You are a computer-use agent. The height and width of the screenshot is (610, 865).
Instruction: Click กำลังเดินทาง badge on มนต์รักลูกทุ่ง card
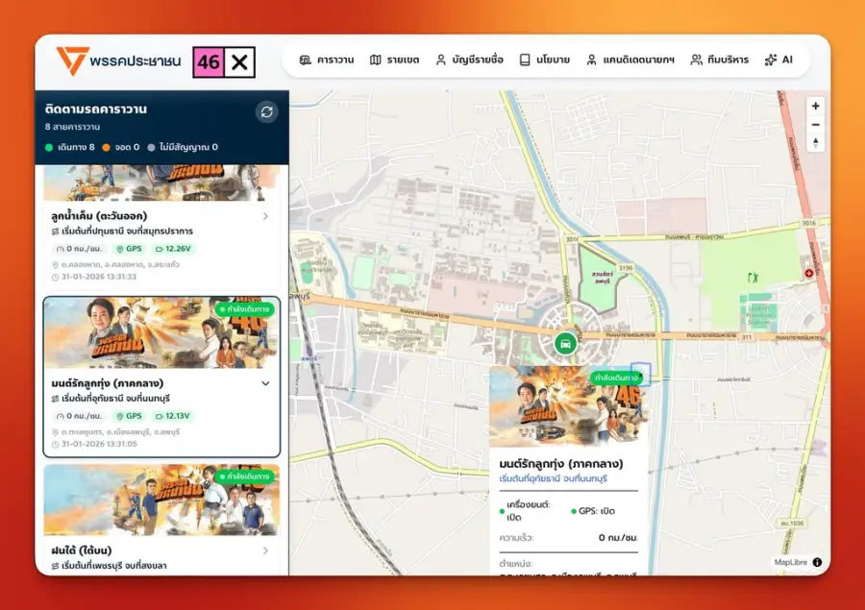[x=244, y=309]
